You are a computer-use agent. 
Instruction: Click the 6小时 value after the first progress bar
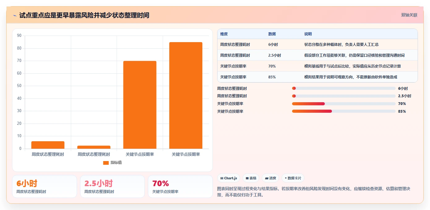(403, 88)
